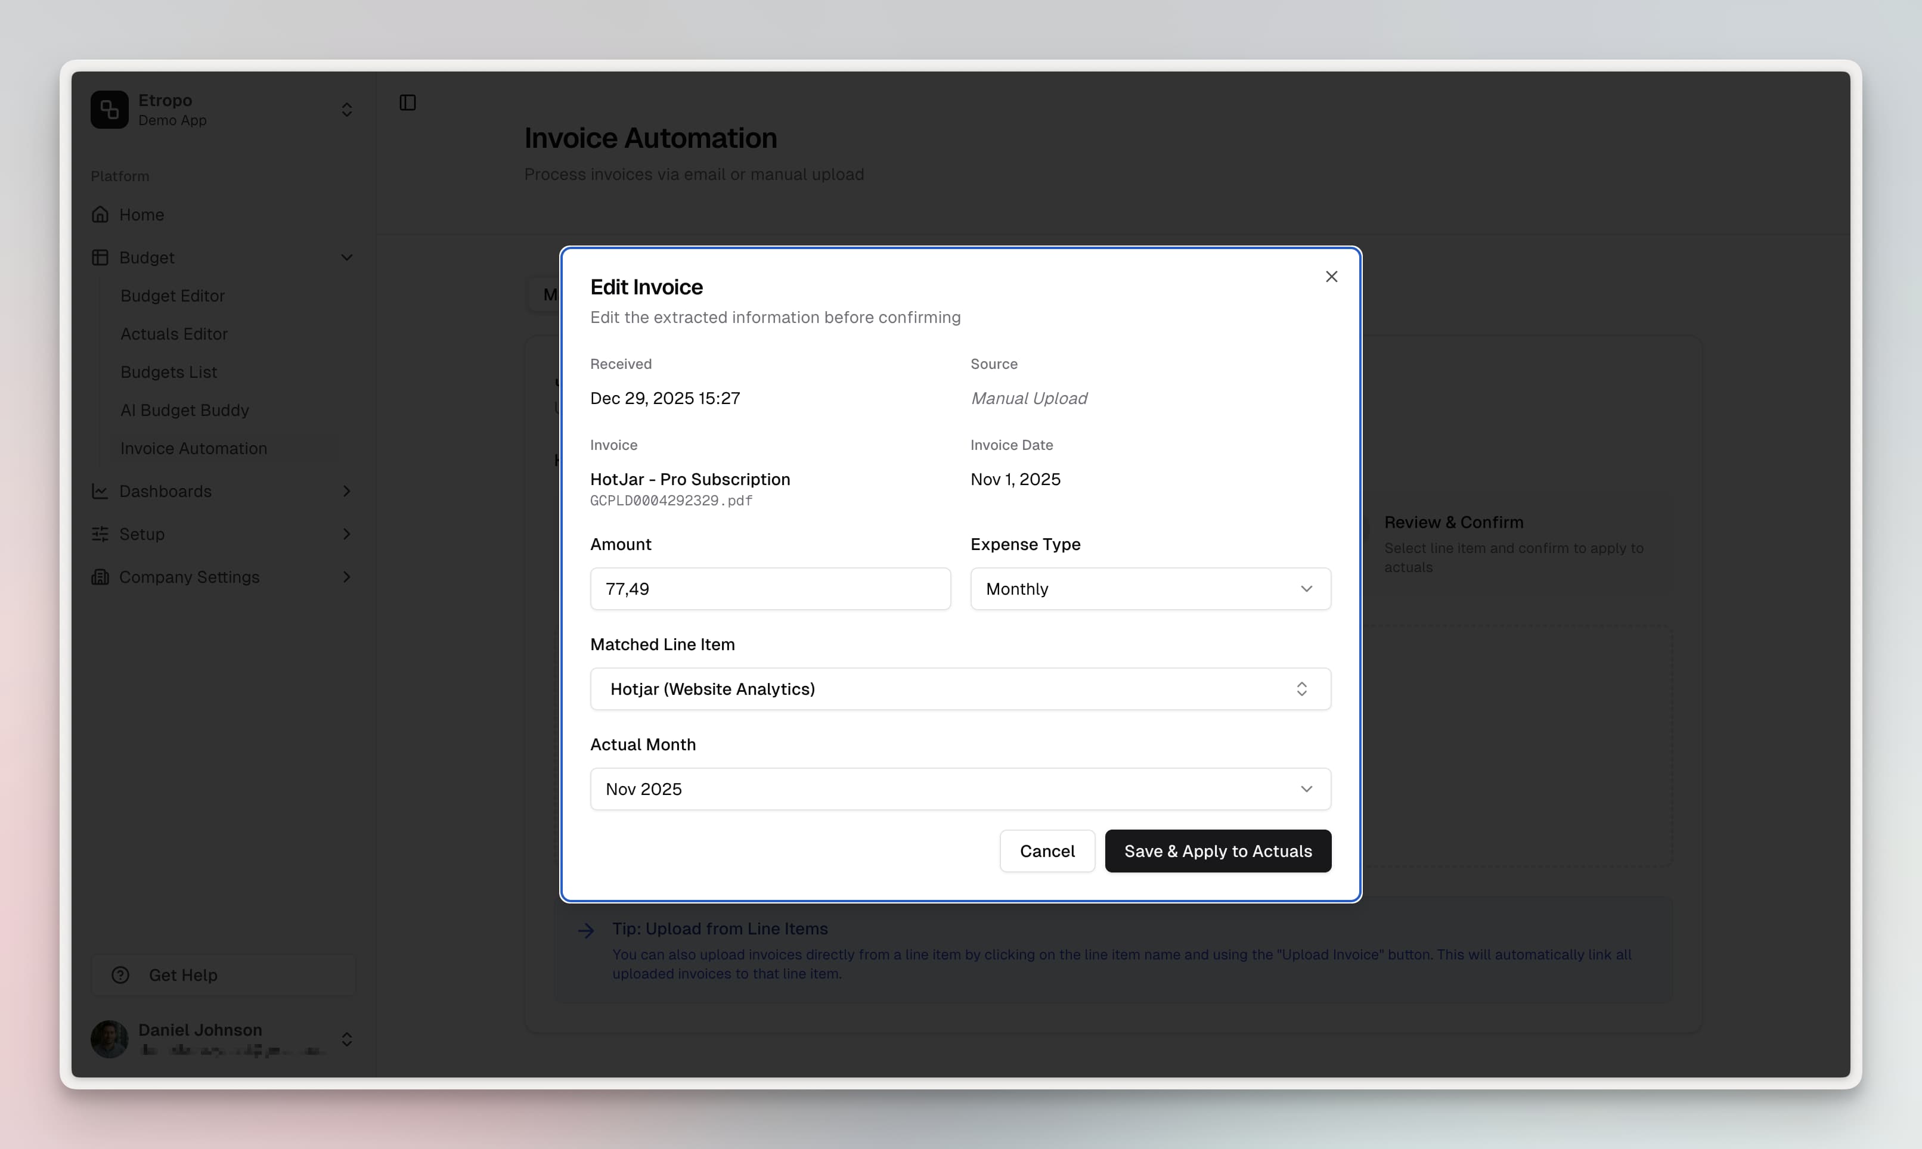Open Dashboards via its chart icon
The height and width of the screenshot is (1149, 1922).
(101, 491)
